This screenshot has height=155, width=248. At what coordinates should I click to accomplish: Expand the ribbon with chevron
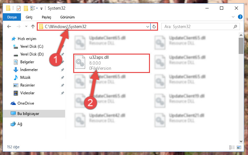233,17
